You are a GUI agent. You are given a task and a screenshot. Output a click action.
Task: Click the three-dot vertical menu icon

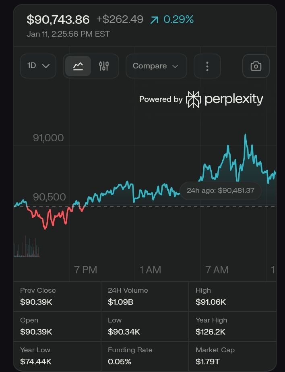(x=207, y=66)
